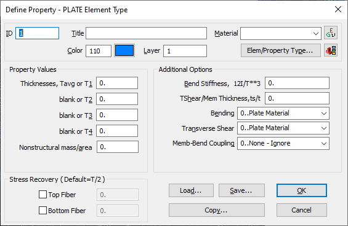Click the material definition icon beside Material
The image size is (348, 226).
click(331, 33)
